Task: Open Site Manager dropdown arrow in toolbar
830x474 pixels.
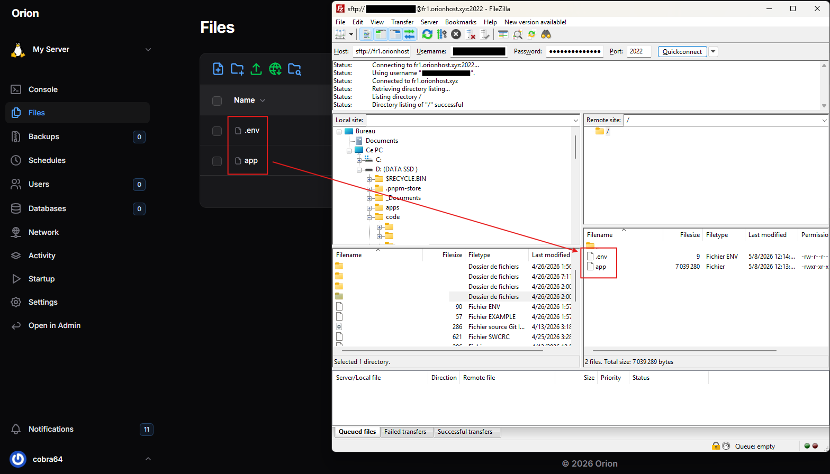Action: coord(351,34)
